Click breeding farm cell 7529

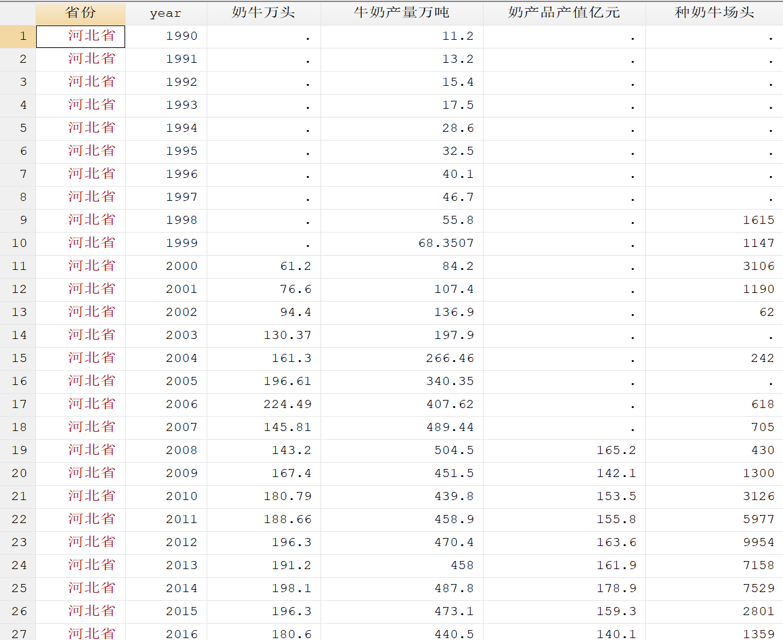coord(715,588)
